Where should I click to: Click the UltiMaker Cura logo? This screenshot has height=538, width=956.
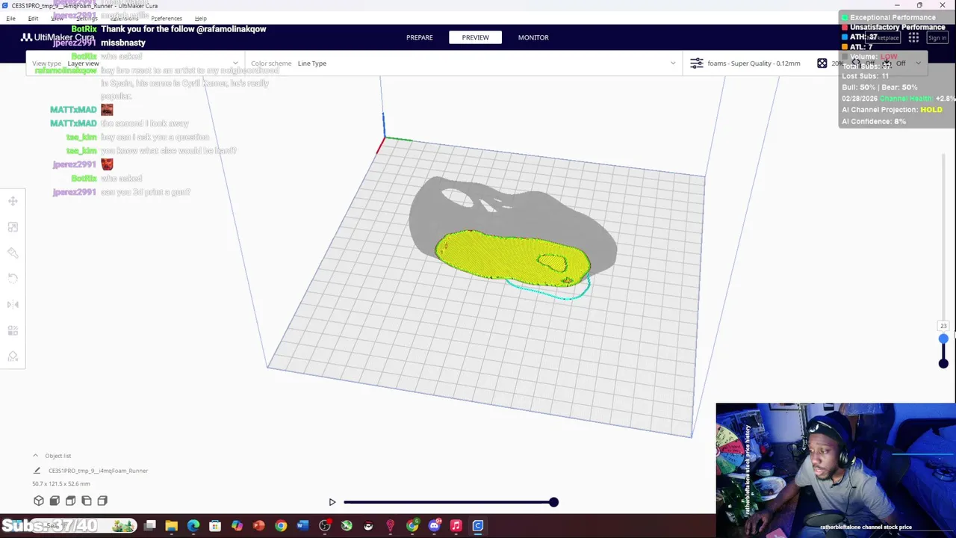tap(58, 37)
